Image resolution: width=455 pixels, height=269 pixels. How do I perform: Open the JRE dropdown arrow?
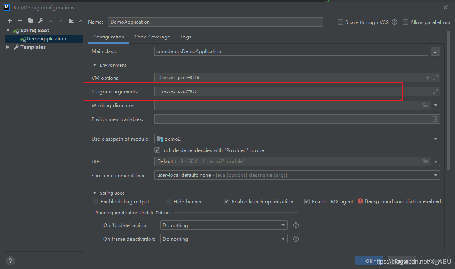436,161
